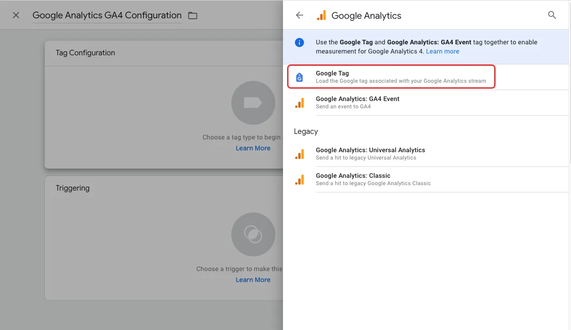The image size is (571, 330).
Task: Click the Google Analytics logo in panel header
Action: [x=321, y=16]
